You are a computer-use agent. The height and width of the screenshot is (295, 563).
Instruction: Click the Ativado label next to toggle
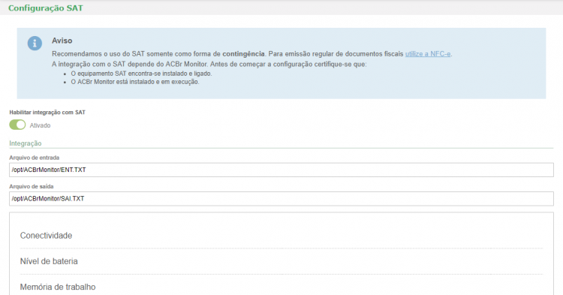tap(40, 125)
